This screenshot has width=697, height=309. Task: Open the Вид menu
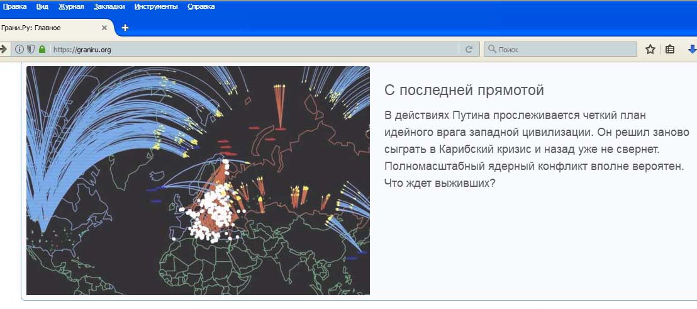pos(42,7)
